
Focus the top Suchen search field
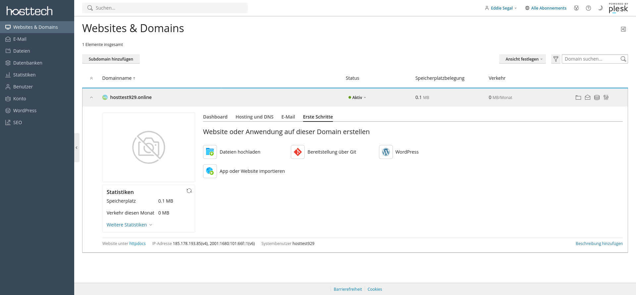click(165, 8)
